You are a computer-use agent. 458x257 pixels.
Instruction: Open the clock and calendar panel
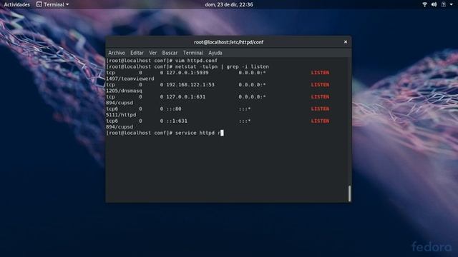click(229, 4)
